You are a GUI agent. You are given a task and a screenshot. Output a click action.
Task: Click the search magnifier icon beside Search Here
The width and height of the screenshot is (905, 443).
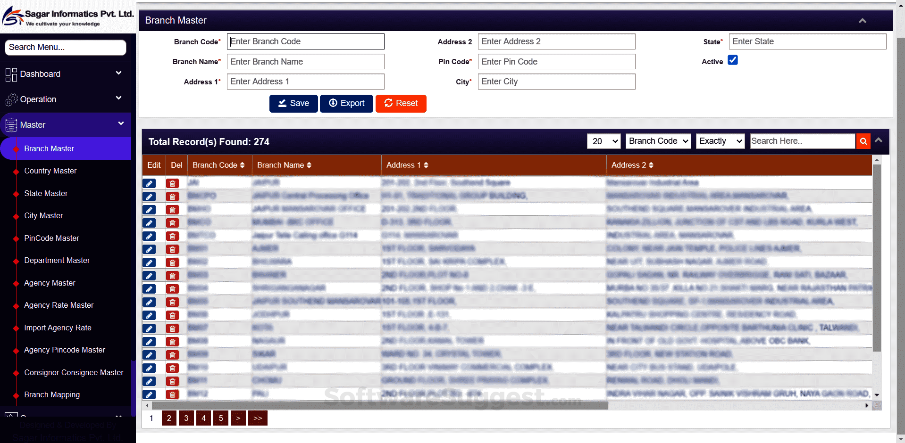point(863,141)
